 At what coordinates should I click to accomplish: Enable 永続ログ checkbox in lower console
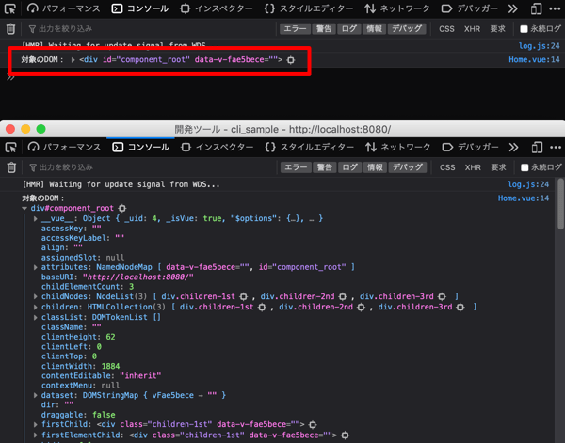tap(525, 167)
